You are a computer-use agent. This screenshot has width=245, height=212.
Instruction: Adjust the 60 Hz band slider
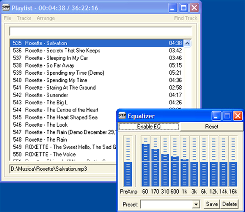click(x=145, y=161)
